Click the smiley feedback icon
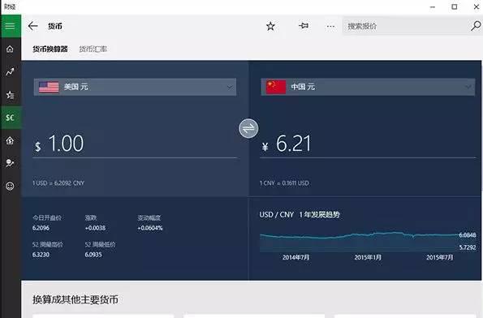The image size is (483, 318). (x=11, y=186)
